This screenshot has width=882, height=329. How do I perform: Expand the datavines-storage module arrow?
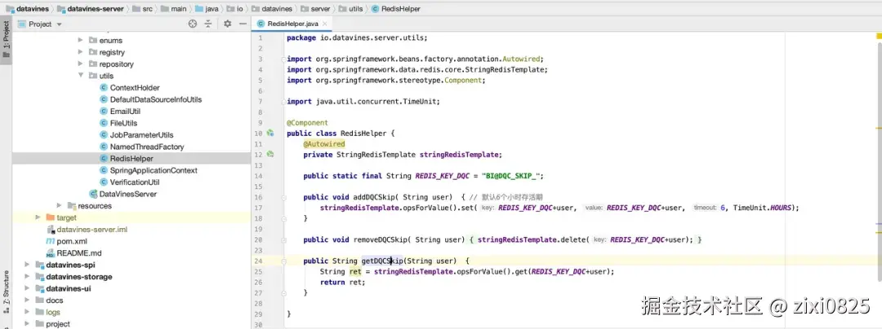27,276
